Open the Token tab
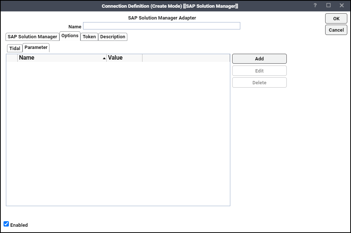Image resolution: width=351 pixels, height=233 pixels. coord(89,36)
